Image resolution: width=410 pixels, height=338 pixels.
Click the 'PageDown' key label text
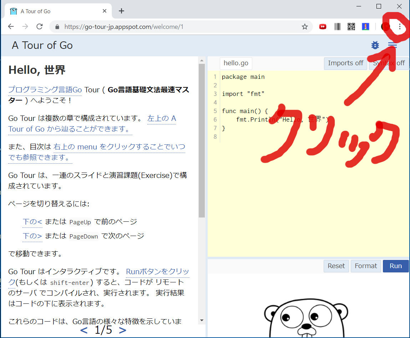coord(83,236)
